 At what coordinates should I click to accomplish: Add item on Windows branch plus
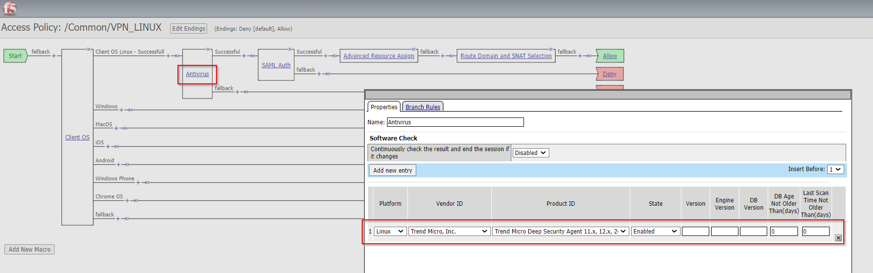click(121, 110)
